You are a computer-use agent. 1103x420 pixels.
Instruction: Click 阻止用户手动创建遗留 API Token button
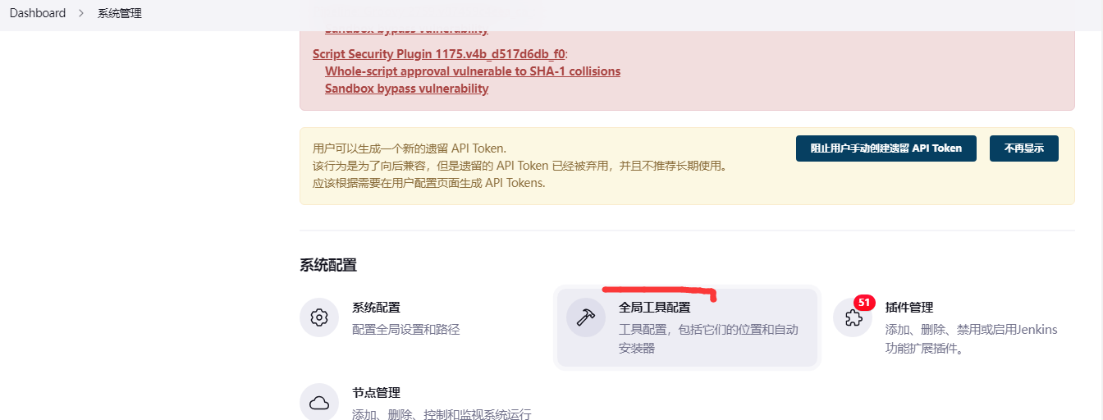[886, 148]
